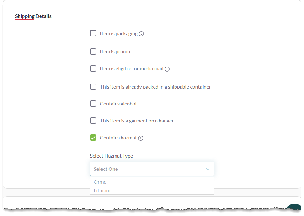This screenshot has height=216, width=304.
Task: Choose Ormd from the hazmat type list
Action: 100,182
